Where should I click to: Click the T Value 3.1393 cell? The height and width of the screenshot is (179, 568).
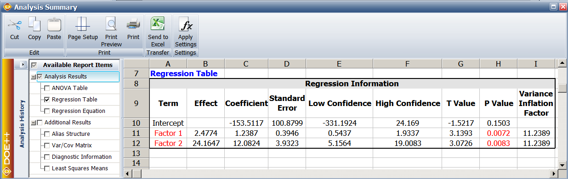(x=461, y=133)
